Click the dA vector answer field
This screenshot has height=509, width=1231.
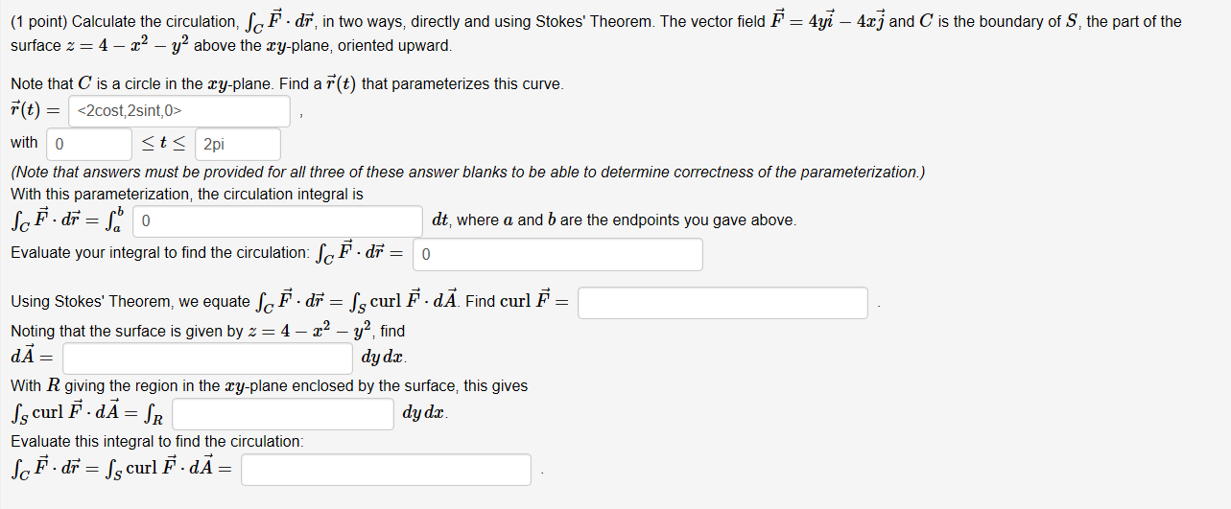click(208, 359)
